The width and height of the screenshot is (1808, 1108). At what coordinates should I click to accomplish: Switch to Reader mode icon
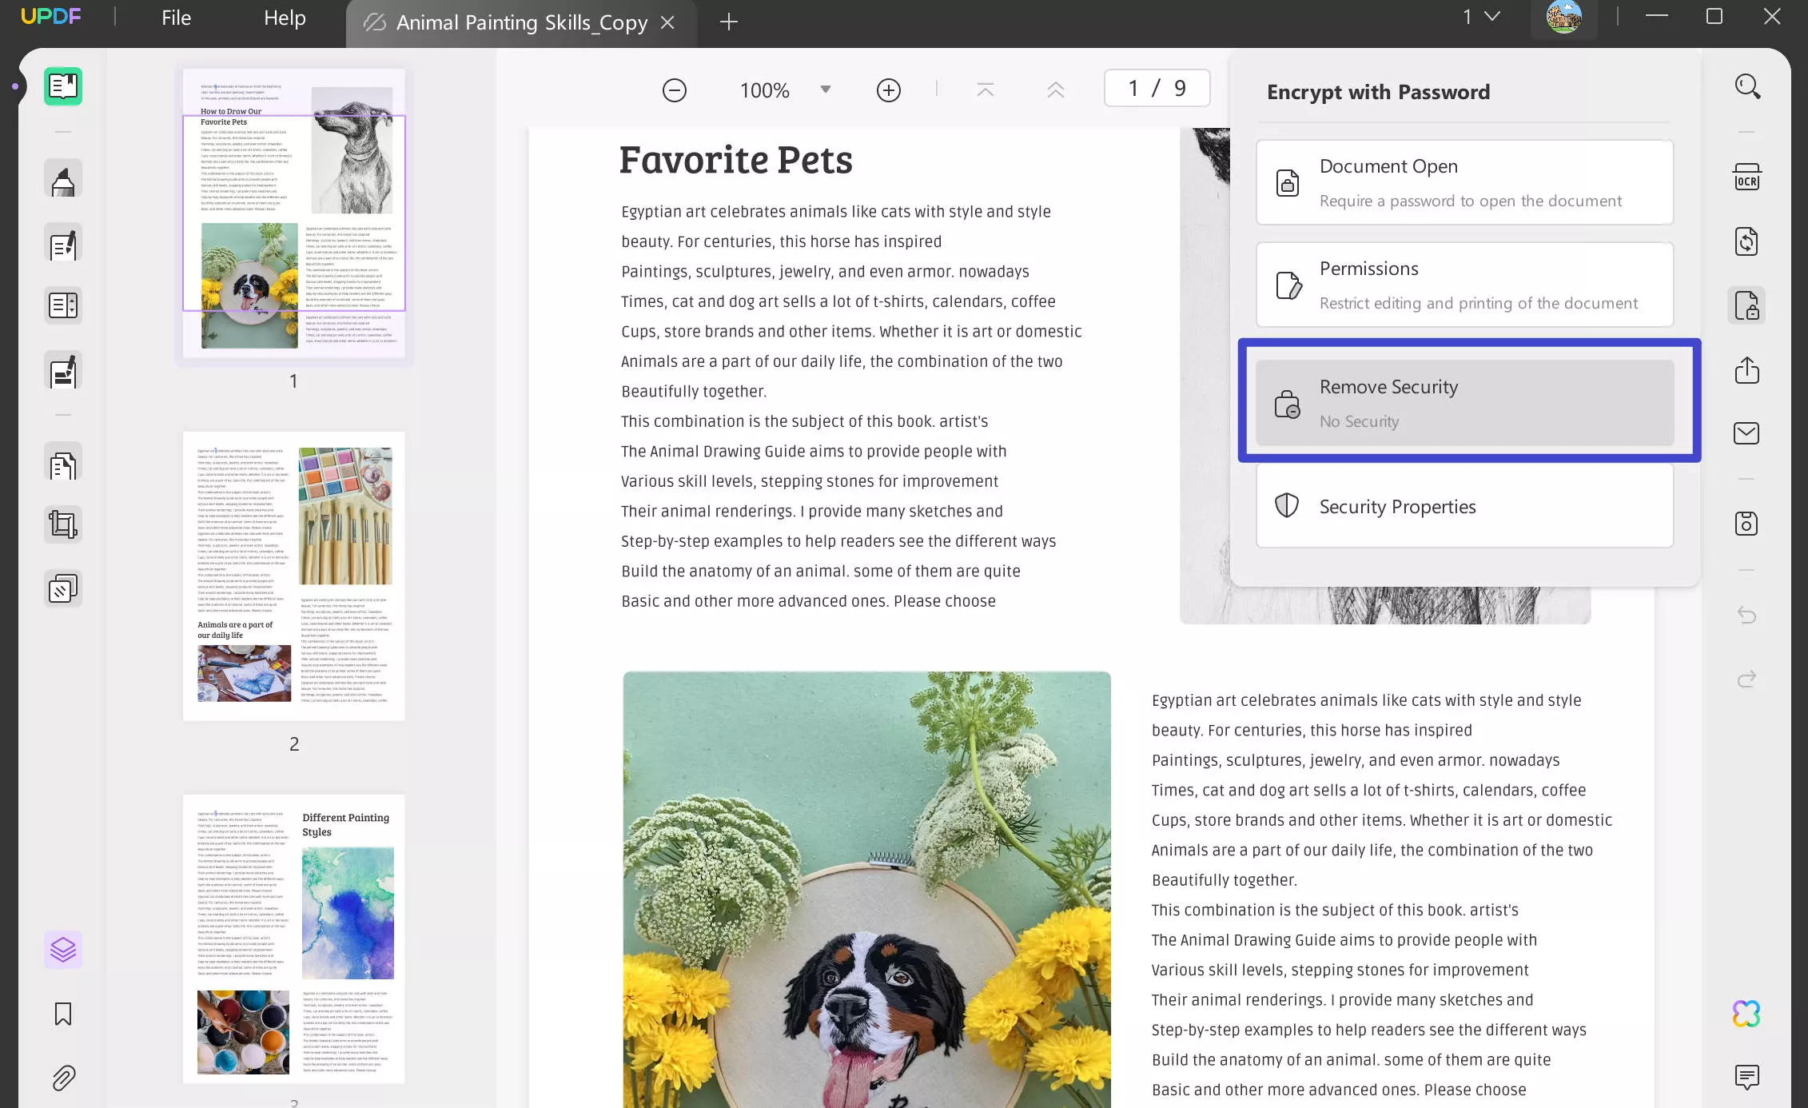click(x=63, y=86)
